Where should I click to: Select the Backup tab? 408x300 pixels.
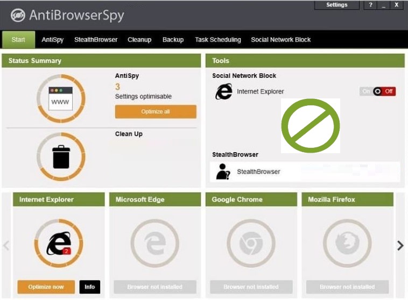point(173,40)
